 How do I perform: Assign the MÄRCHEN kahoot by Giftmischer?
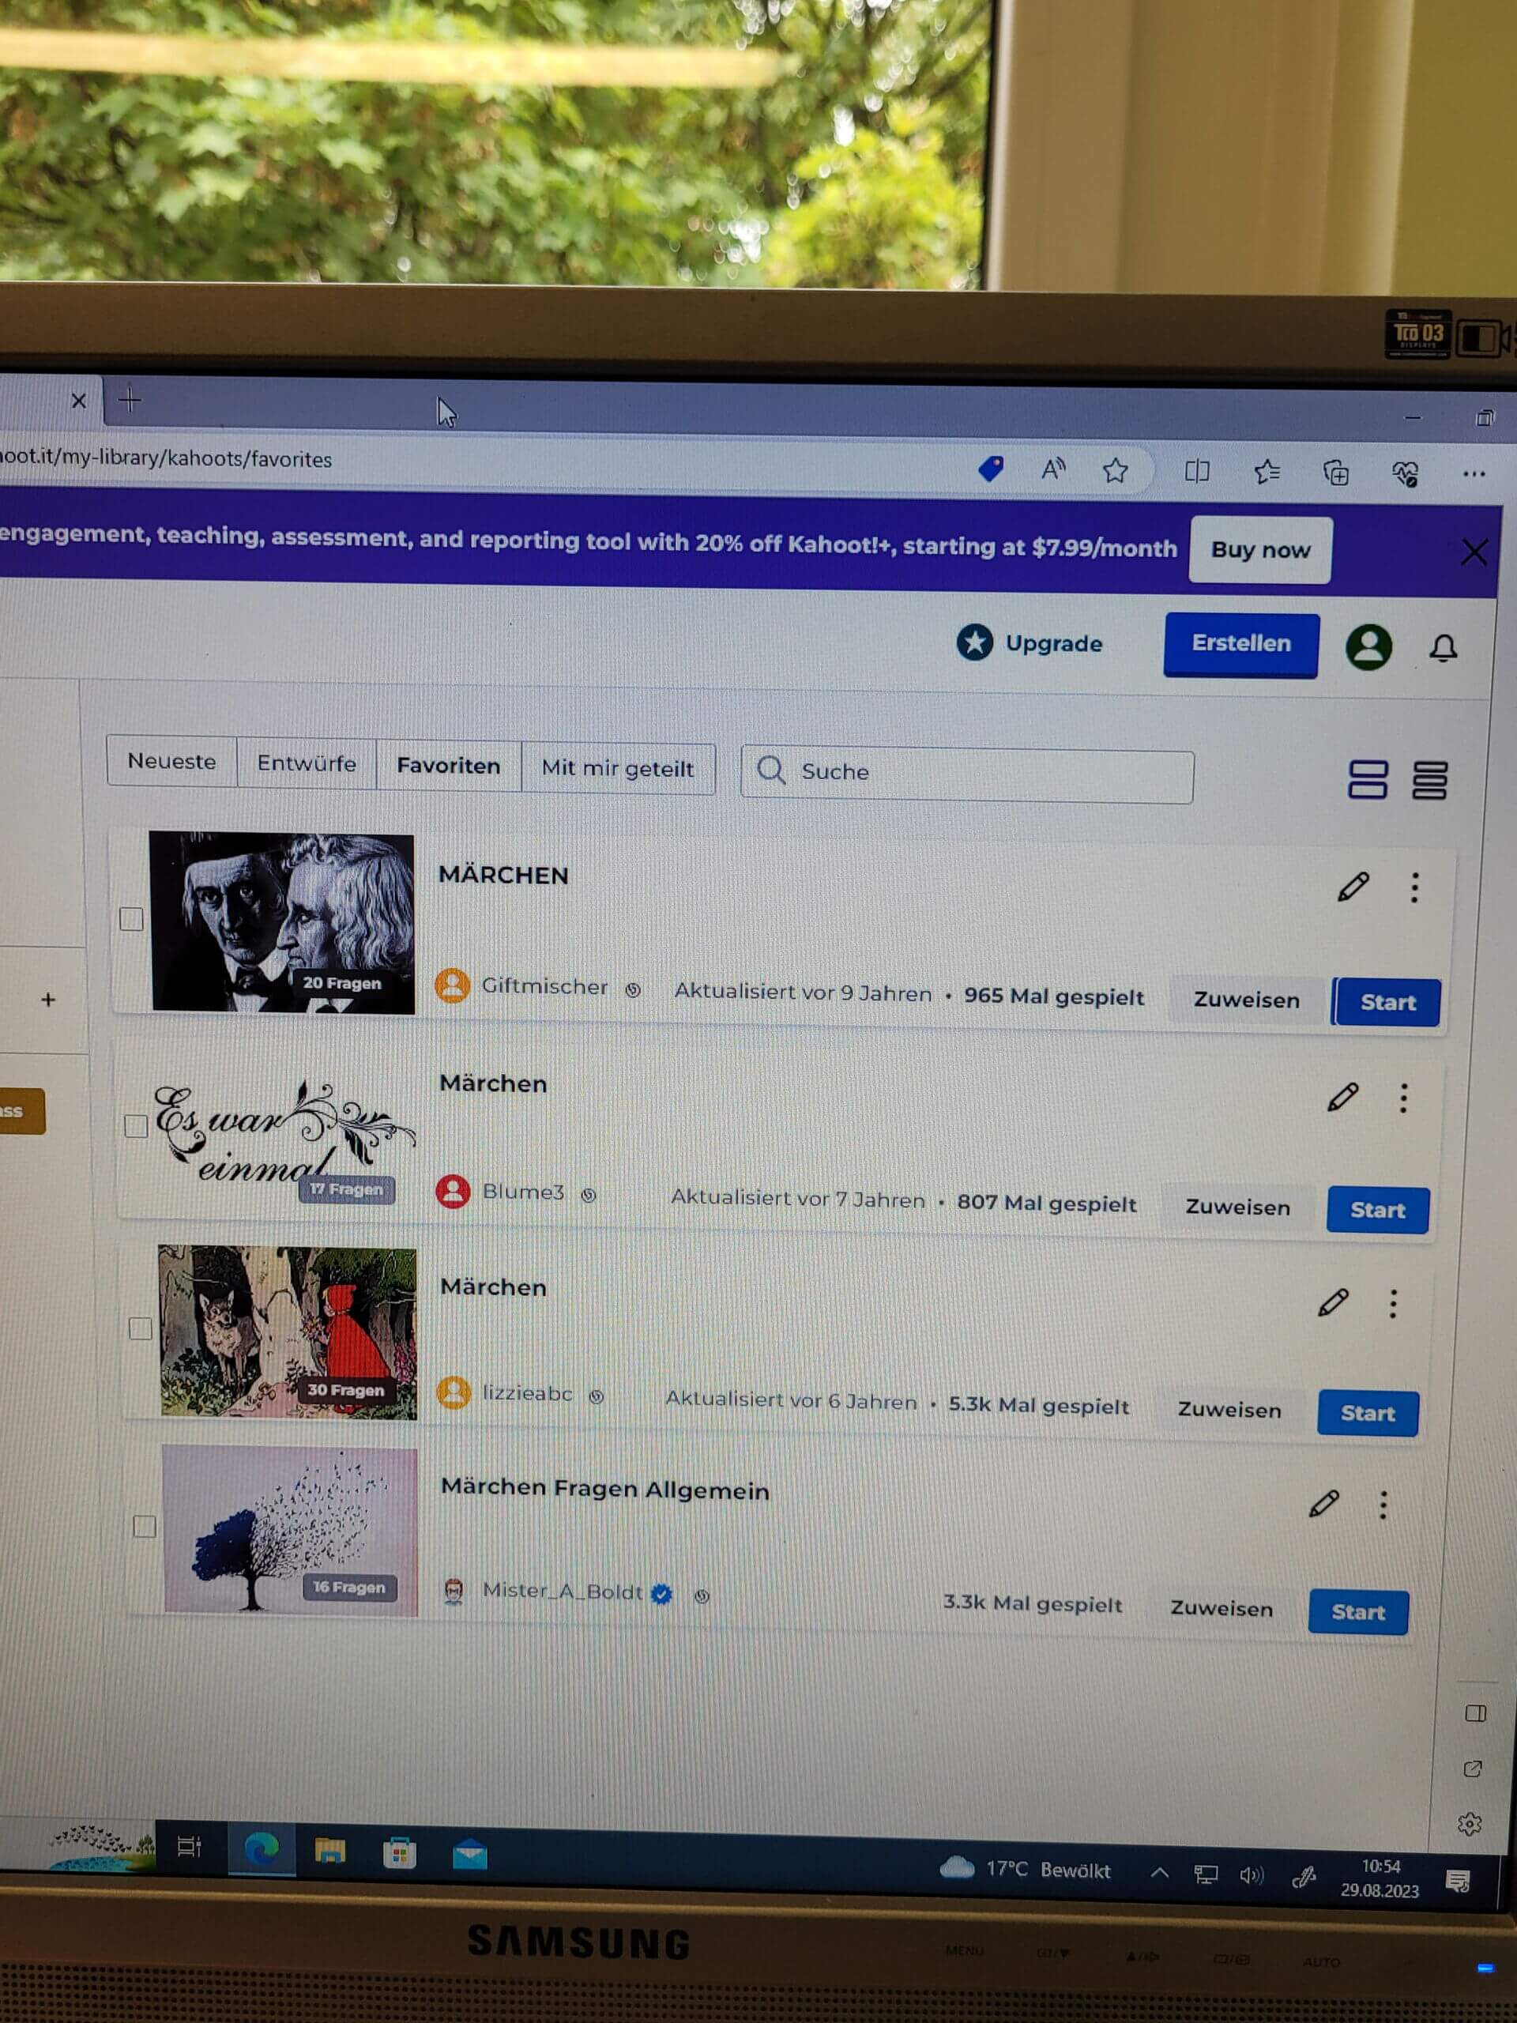[1246, 1000]
